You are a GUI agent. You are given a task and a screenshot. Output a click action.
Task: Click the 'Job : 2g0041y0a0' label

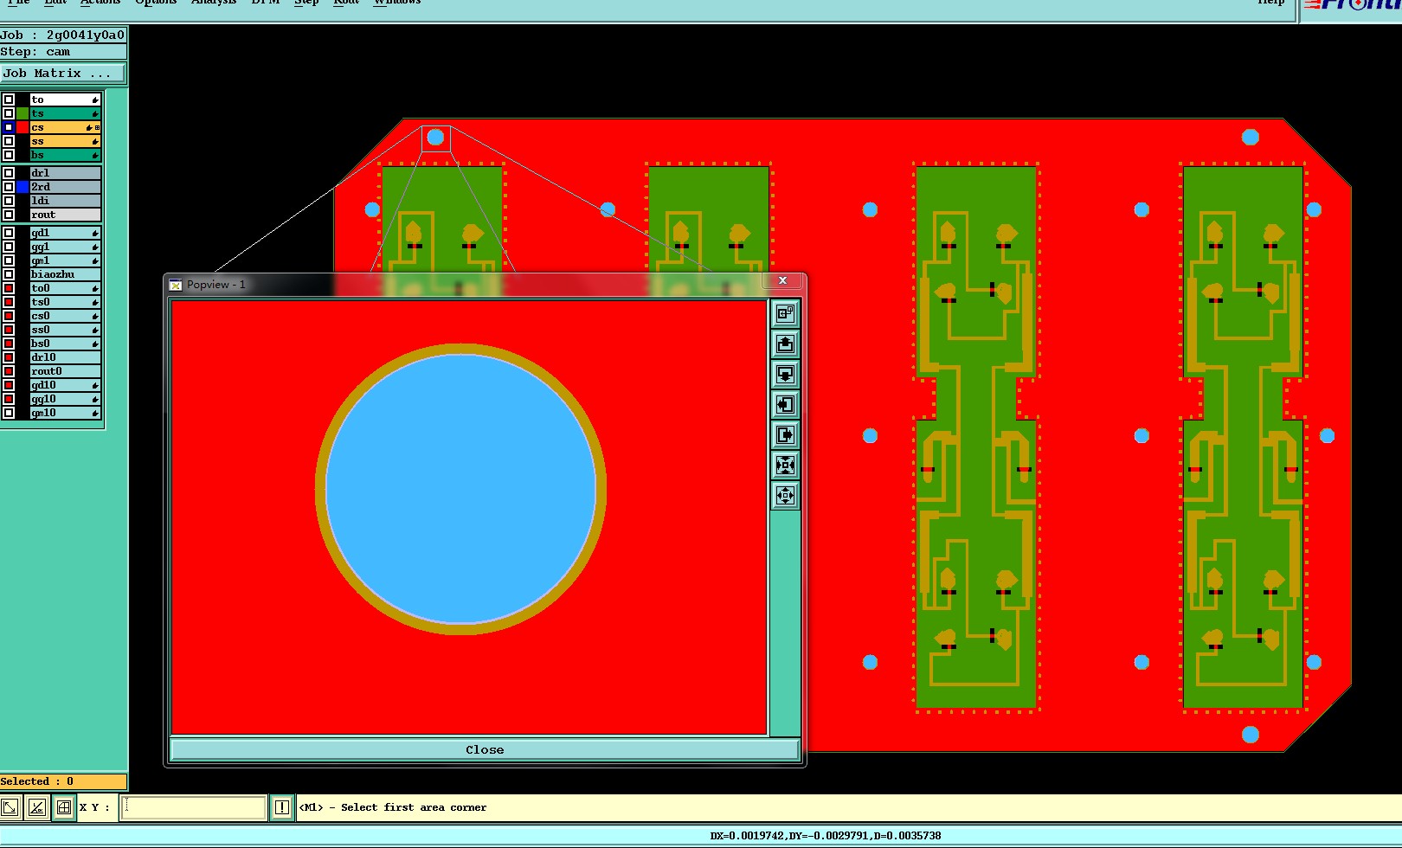click(x=63, y=35)
